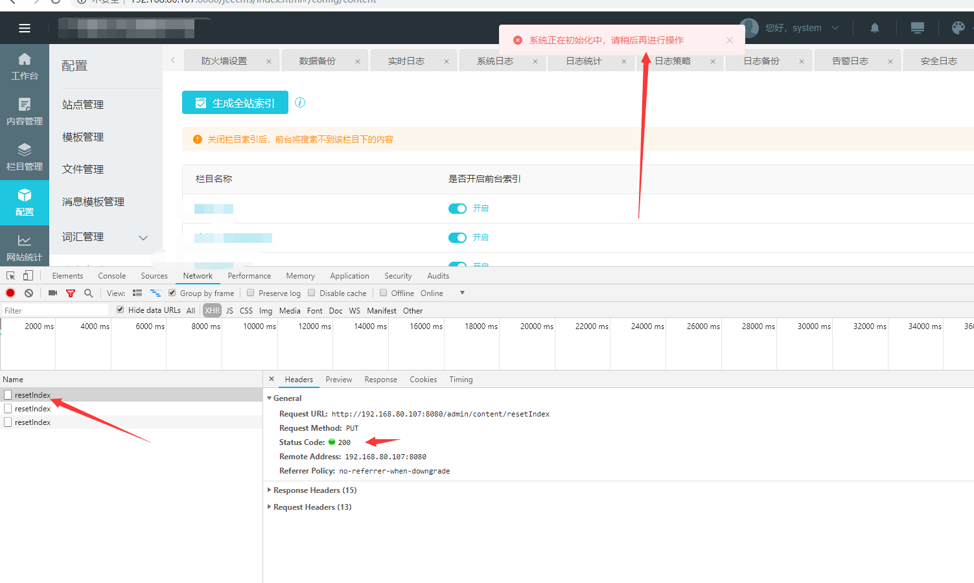Open the Online throttling dropdown
Screen dimensions: 974x583
pos(443,293)
